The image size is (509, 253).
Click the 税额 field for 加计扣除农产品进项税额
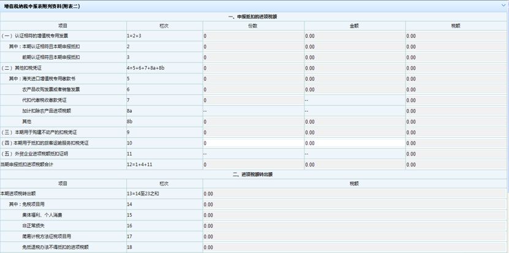tap(455, 111)
